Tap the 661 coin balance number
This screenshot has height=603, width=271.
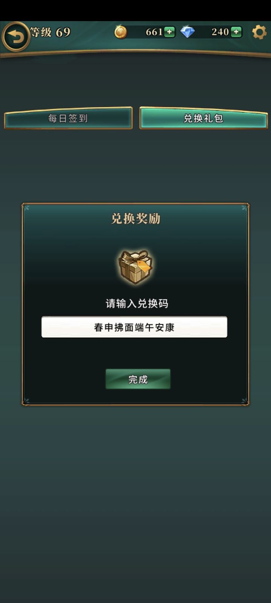tap(154, 32)
